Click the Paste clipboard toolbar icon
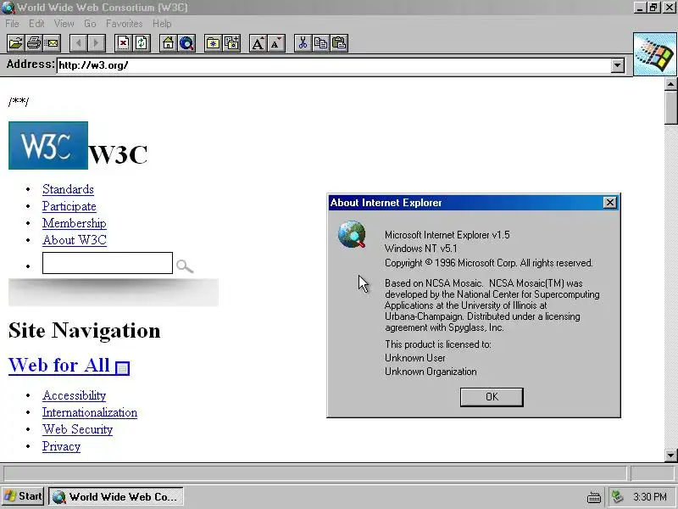This screenshot has width=678, height=509. (x=339, y=43)
